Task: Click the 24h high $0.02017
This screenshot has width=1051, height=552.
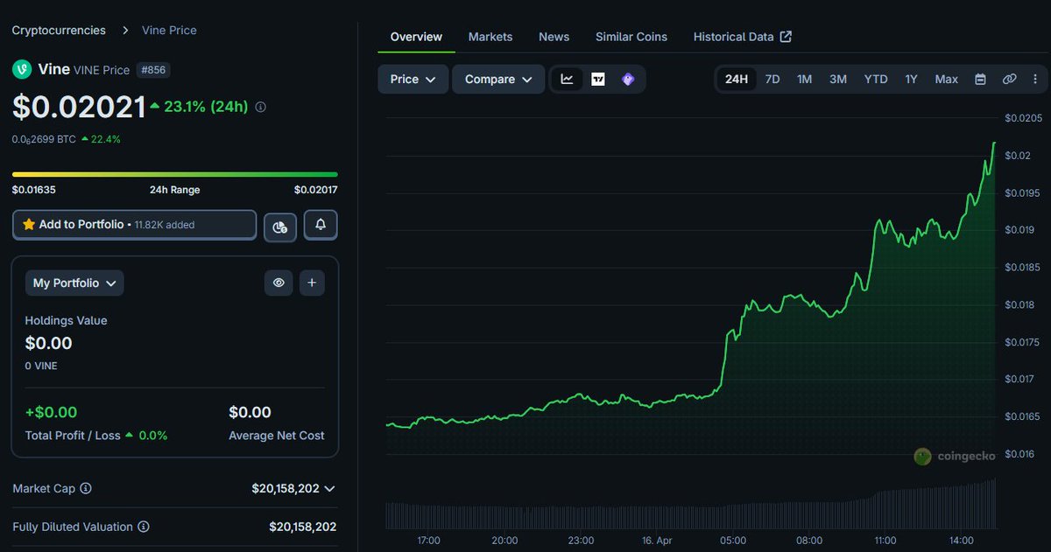Action: pos(316,190)
